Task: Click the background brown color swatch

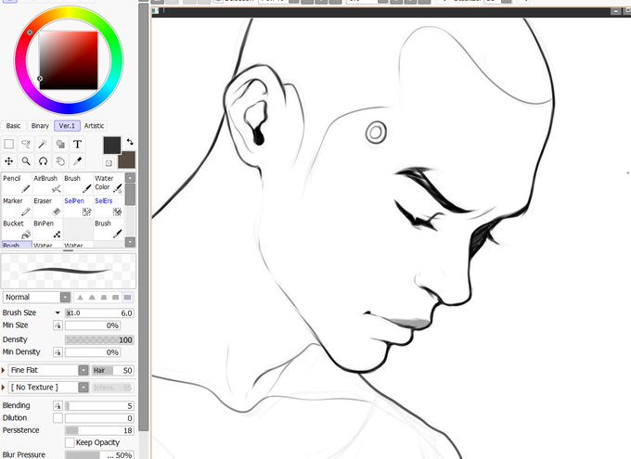Action: tap(127, 159)
